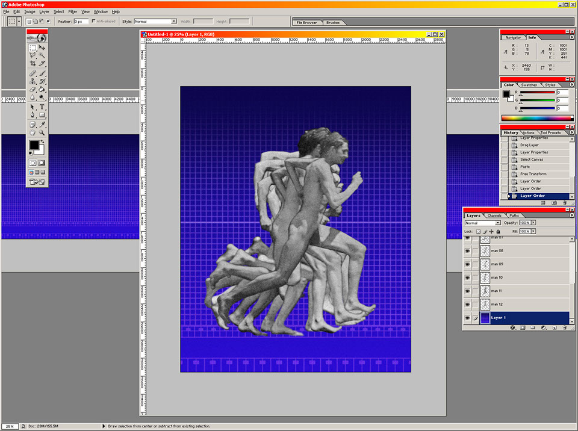The width and height of the screenshot is (578, 431).
Task: Switch to the Navigator tab
Action: click(513, 37)
